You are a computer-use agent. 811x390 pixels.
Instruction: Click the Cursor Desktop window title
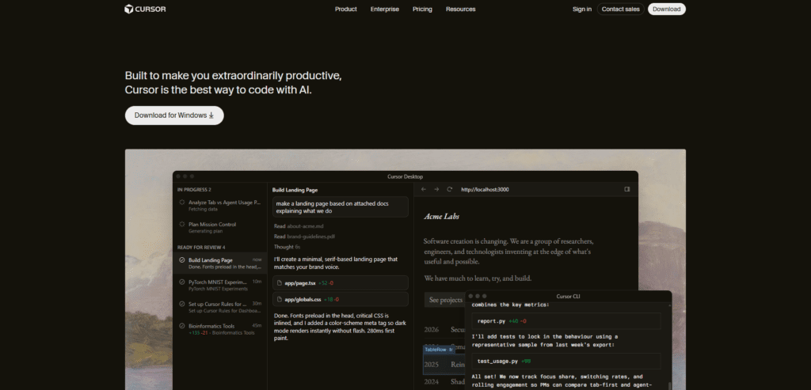point(405,176)
